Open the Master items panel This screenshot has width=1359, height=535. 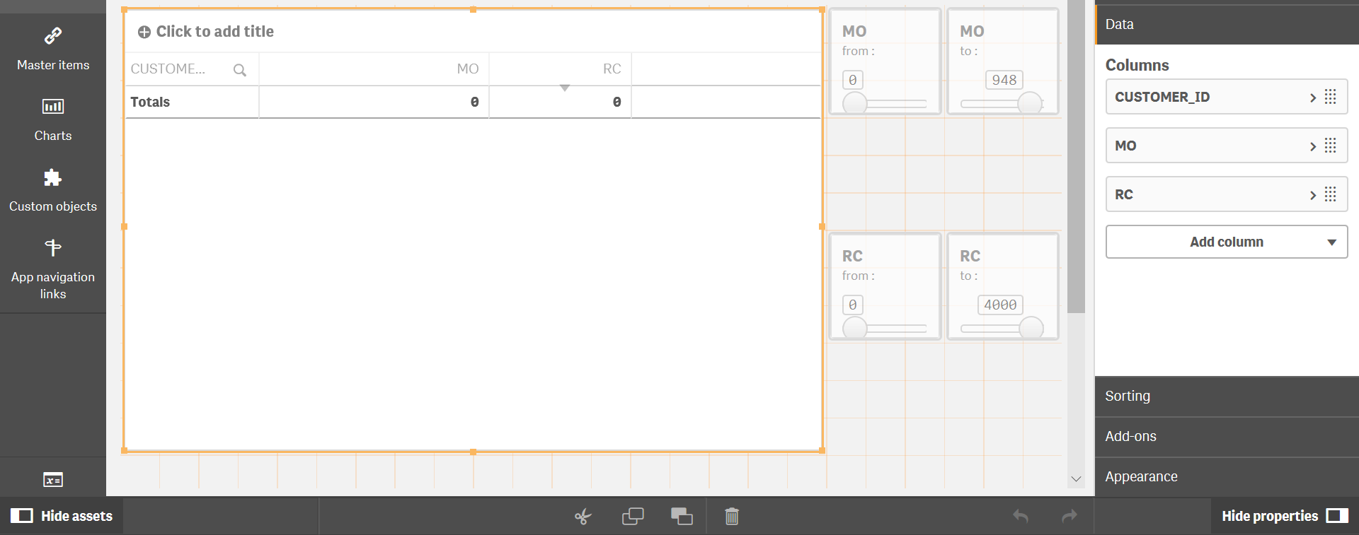pyautogui.click(x=53, y=49)
